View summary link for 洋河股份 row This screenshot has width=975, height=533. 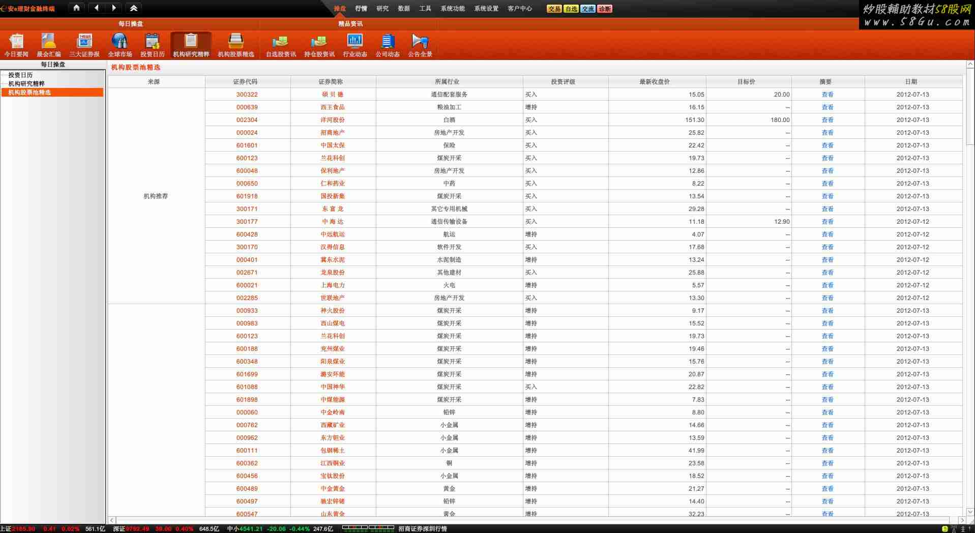tap(828, 120)
